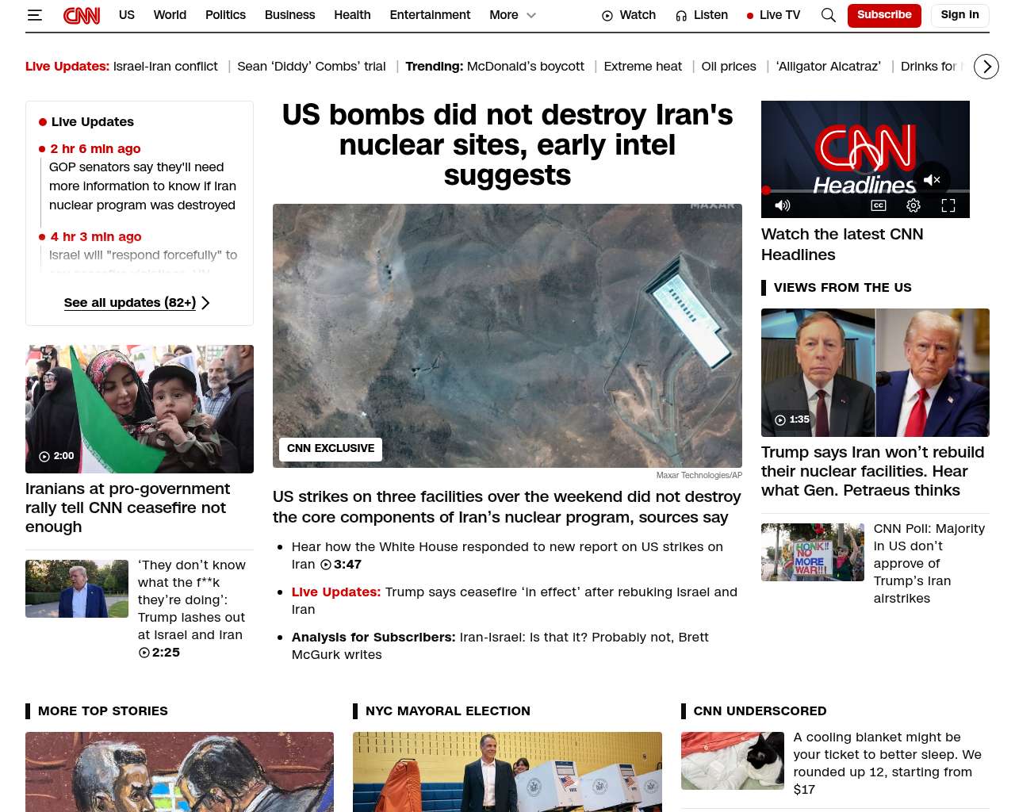Open the search magnifier icon
This screenshot has height=812, width=1015.
pyautogui.click(x=829, y=15)
